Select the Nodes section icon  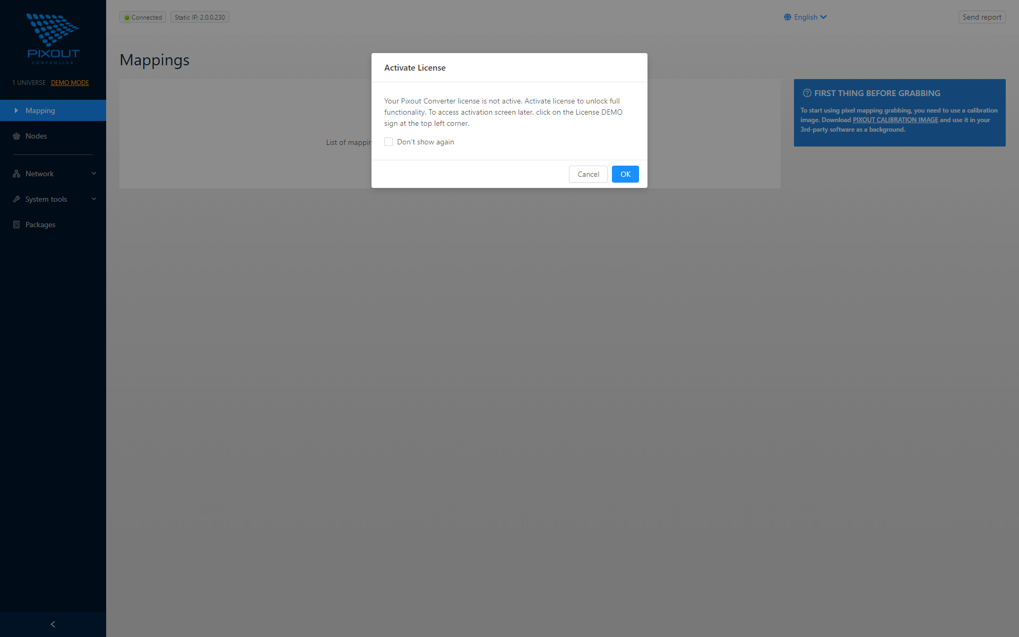(16, 136)
